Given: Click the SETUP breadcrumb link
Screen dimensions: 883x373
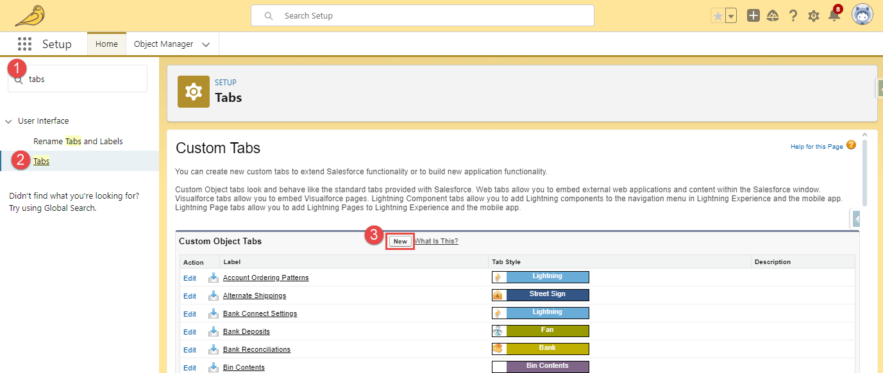Looking at the screenshot, I should point(226,83).
